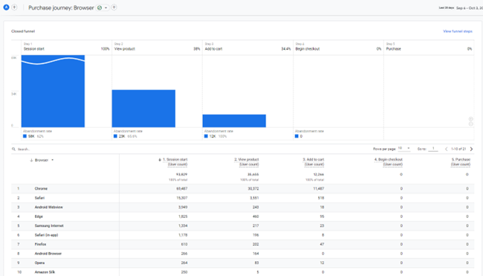483x276 pixels.
Task: Click the Session start funnel bar
Action: 53,91
